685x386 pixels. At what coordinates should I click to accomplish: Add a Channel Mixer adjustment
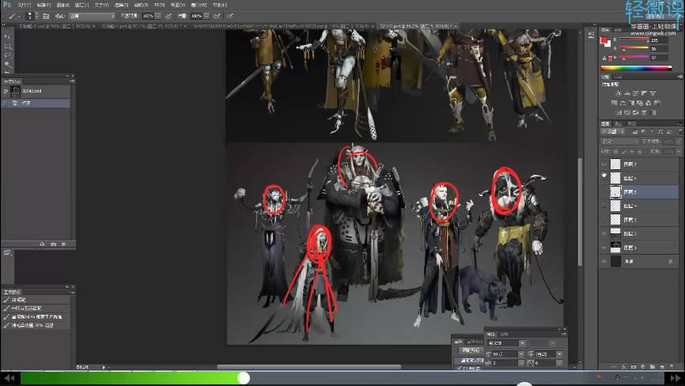(649, 103)
